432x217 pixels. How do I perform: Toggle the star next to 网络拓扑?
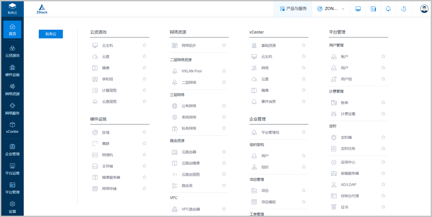(224, 45)
